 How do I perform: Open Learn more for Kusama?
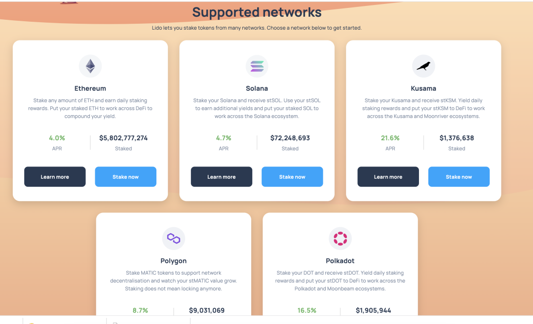(x=388, y=177)
